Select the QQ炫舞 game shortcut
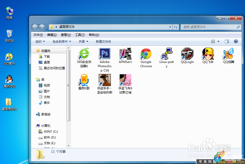 [228, 56]
